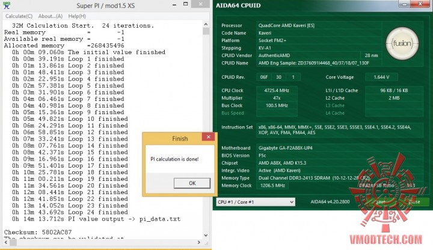Click the Memory Type Dual Channel DDR3-2413 value
The width and height of the screenshot is (433, 250).
click(314, 178)
